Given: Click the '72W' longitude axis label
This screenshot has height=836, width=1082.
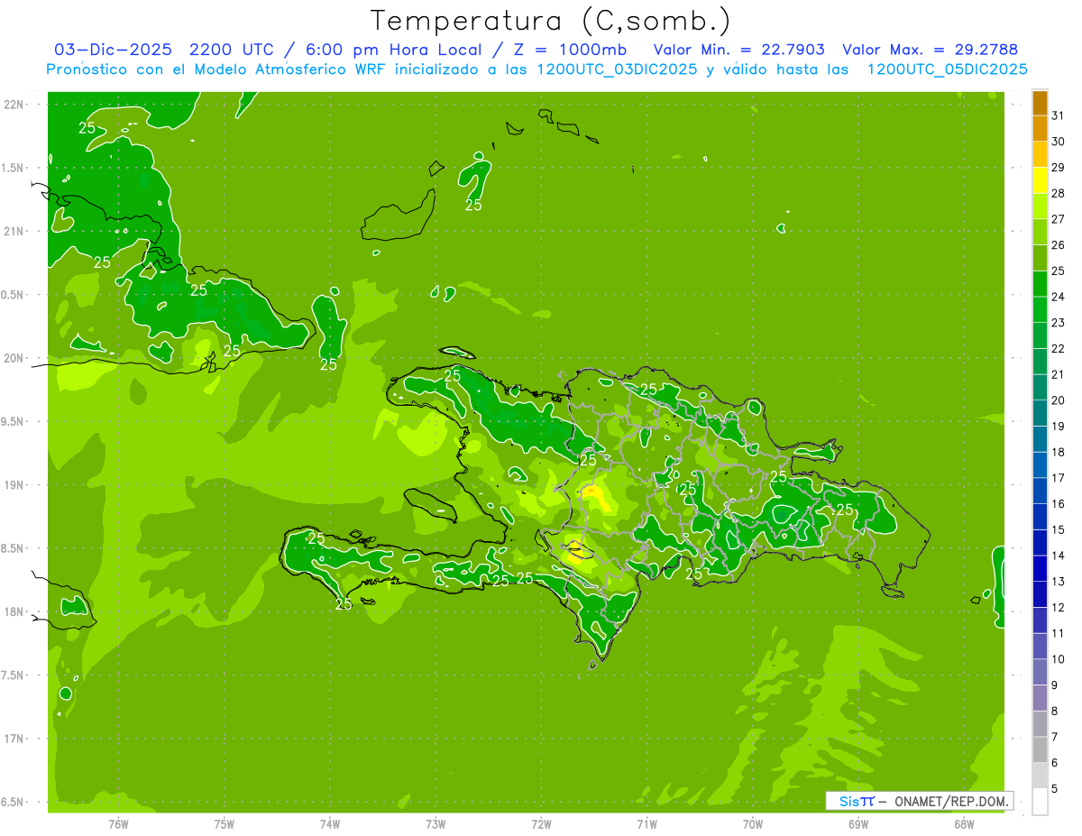Looking at the screenshot, I should pyautogui.click(x=541, y=824).
